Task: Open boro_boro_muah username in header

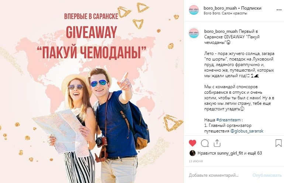Action: click(x=220, y=8)
